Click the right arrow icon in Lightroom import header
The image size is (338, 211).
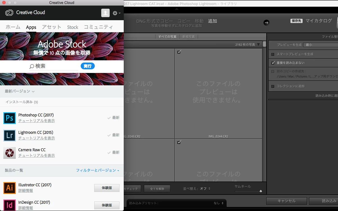[x=266, y=22]
